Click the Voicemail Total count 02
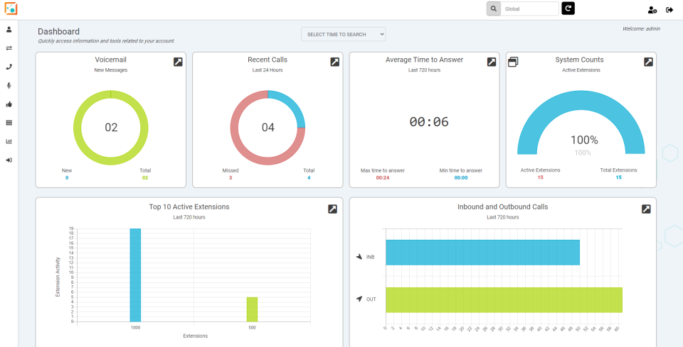Image resolution: width=683 pixels, height=347 pixels. click(x=145, y=177)
